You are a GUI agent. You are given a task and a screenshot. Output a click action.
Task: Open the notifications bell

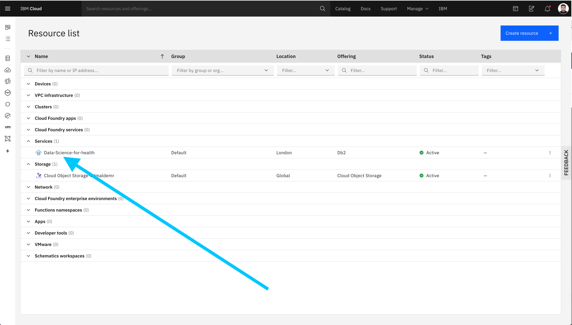(x=547, y=9)
